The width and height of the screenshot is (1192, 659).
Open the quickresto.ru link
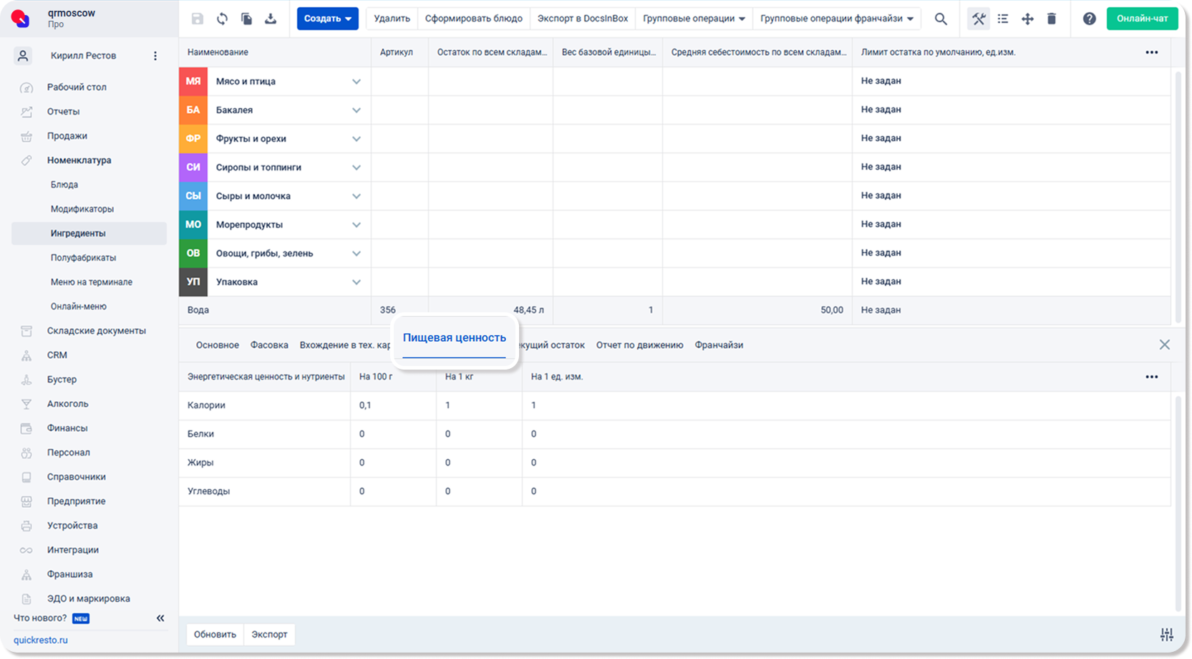41,640
